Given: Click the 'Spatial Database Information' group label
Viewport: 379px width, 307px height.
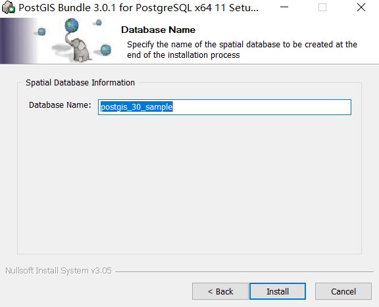Looking at the screenshot, I should (80, 83).
